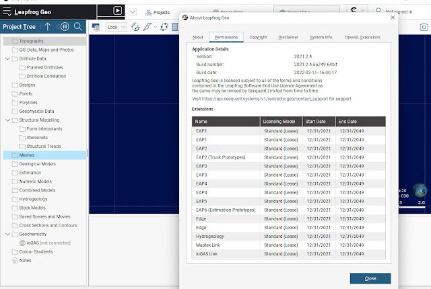Select the Designs folder
This screenshot has height=289, width=431.
24,85
